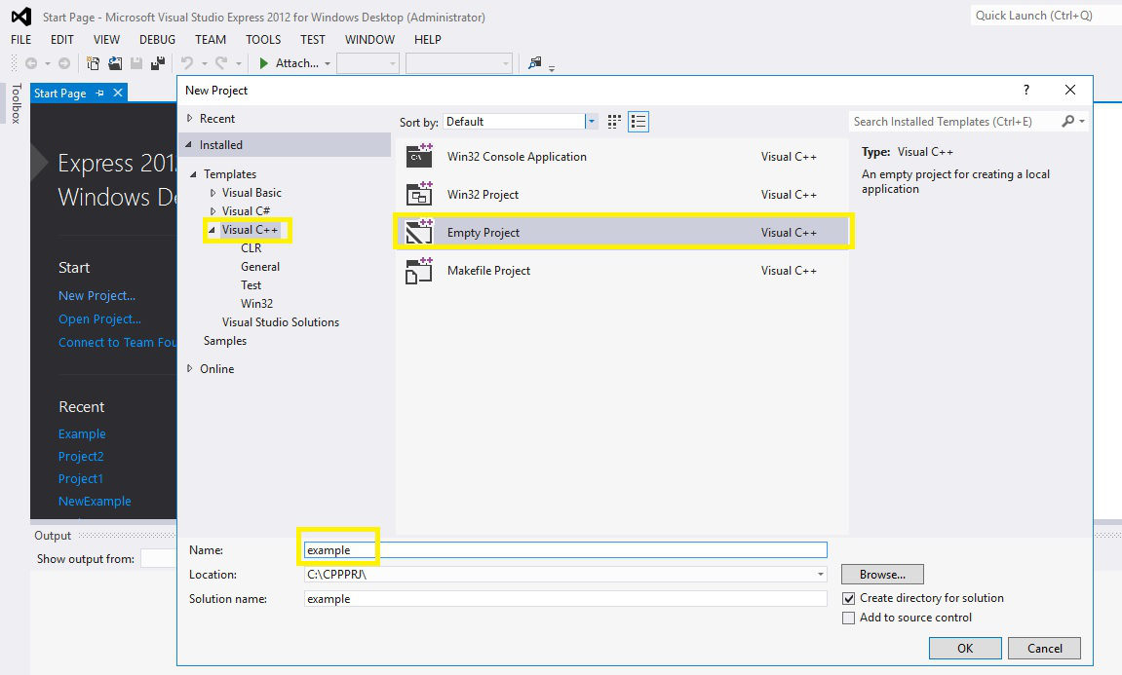Image resolution: width=1122 pixels, height=675 pixels.
Task: Open the Location path dropdown arrow
Action: [x=820, y=574]
